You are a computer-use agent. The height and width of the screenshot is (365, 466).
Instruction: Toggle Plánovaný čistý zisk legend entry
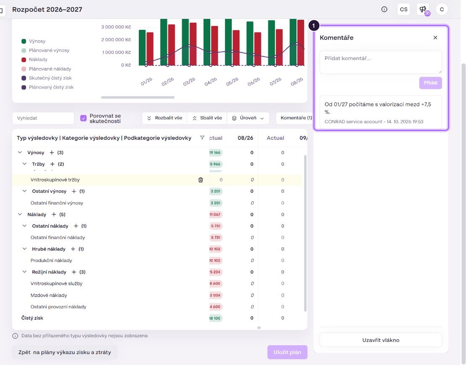pos(48,87)
